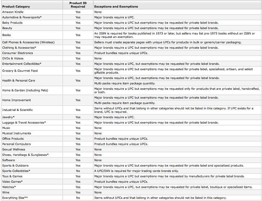
Task: Click the ISBN exemption text for Books
Action: tap(175, 35)
